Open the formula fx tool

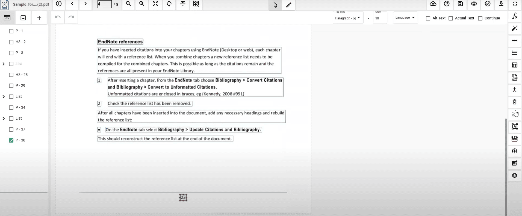[x=515, y=16]
